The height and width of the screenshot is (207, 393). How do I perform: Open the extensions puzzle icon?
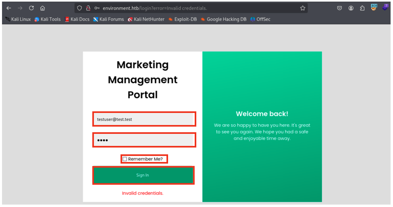tap(362, 8)
